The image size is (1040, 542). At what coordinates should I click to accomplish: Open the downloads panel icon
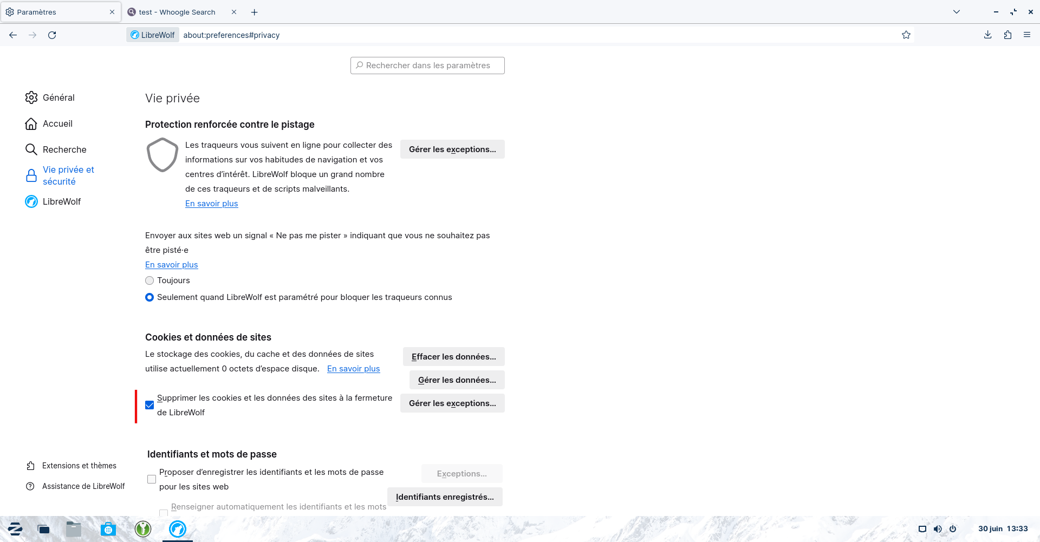click(987, 35)
